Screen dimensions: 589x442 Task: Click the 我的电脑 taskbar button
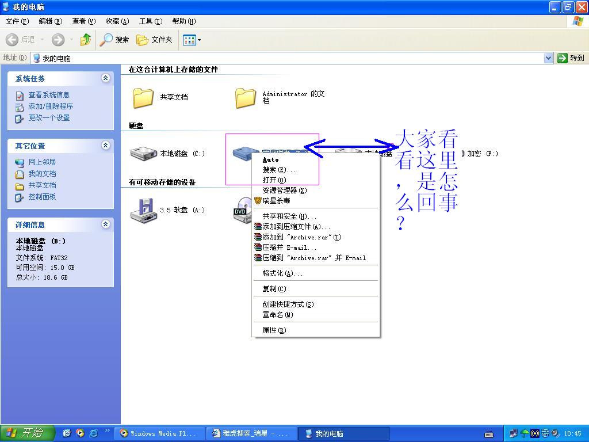pyautogui.click(x=344, y=433)
